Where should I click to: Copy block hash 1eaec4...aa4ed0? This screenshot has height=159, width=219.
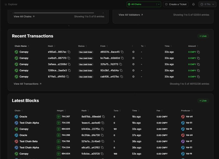pyautogui.click(x=103, y=123)
